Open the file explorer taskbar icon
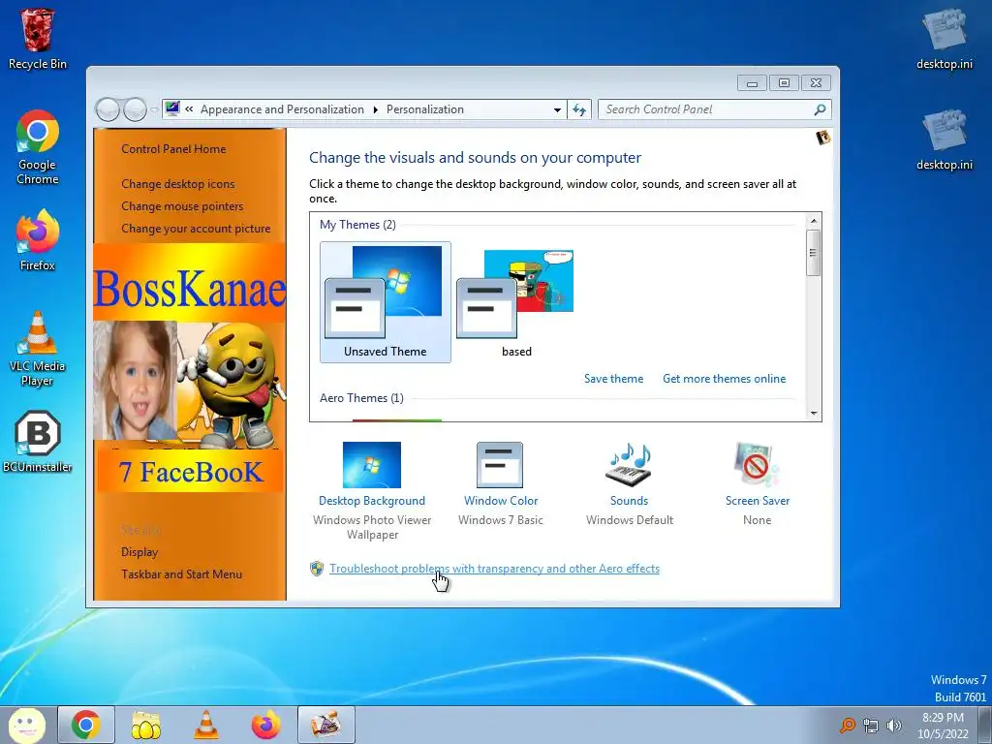 [x=145, y=725]
